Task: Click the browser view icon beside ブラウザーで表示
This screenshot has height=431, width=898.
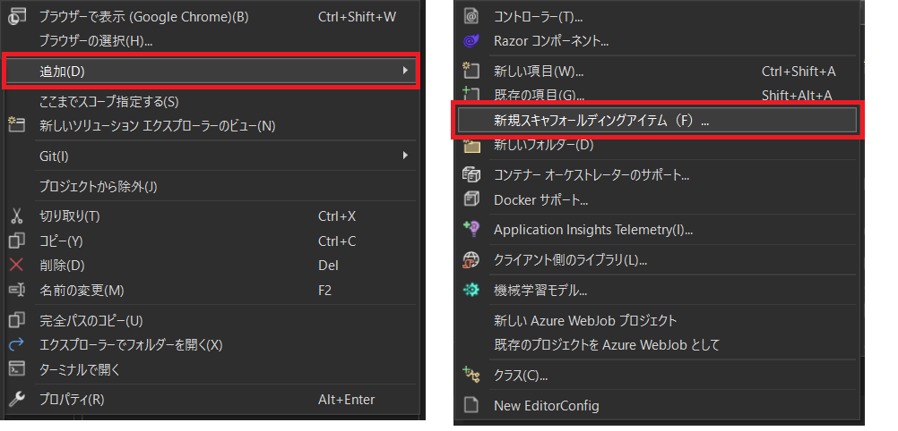Action: coord(16,17)
